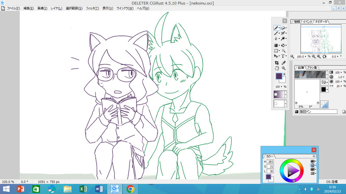Click the purple swatch in color panel
This screenshot has height=194, width=346.
(x=268, y=177)
